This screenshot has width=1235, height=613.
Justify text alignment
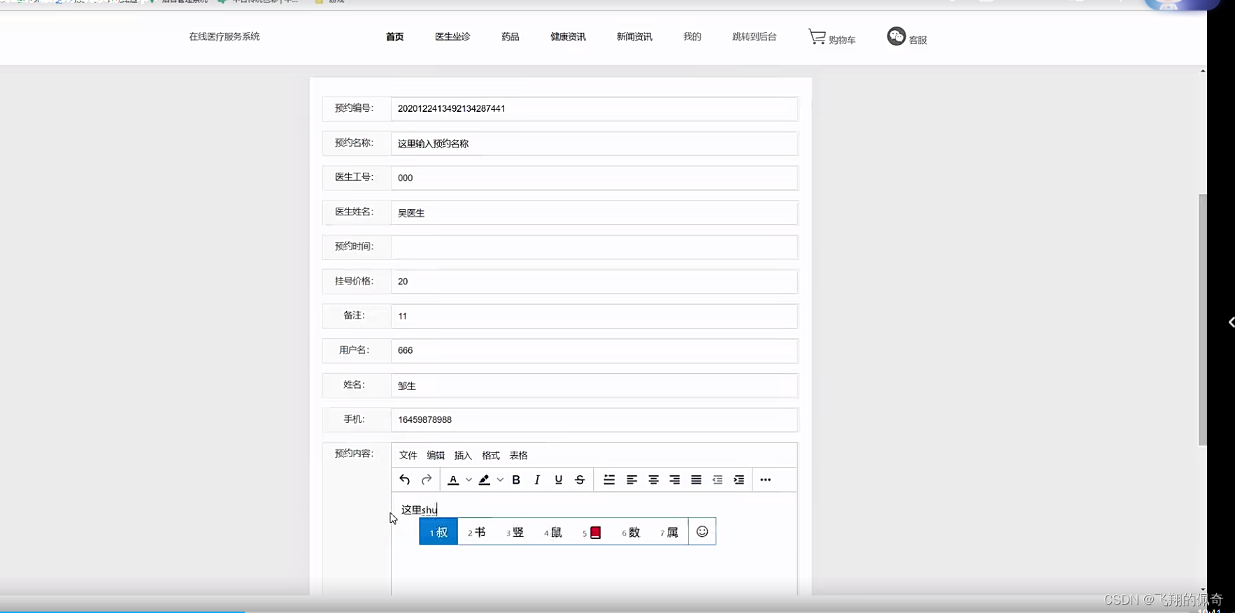point(696,479)
